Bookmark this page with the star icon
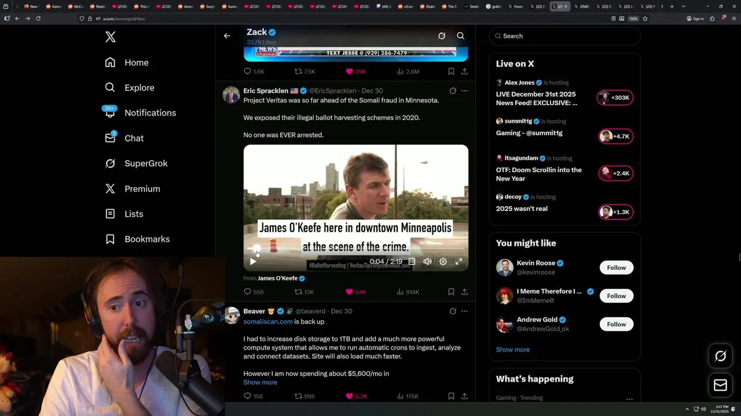The width and height of the screenshot is (741, 416). click(645, 18)
